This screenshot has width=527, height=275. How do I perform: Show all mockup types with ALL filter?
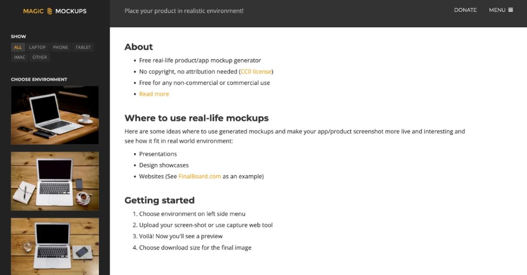click(18, 47)
